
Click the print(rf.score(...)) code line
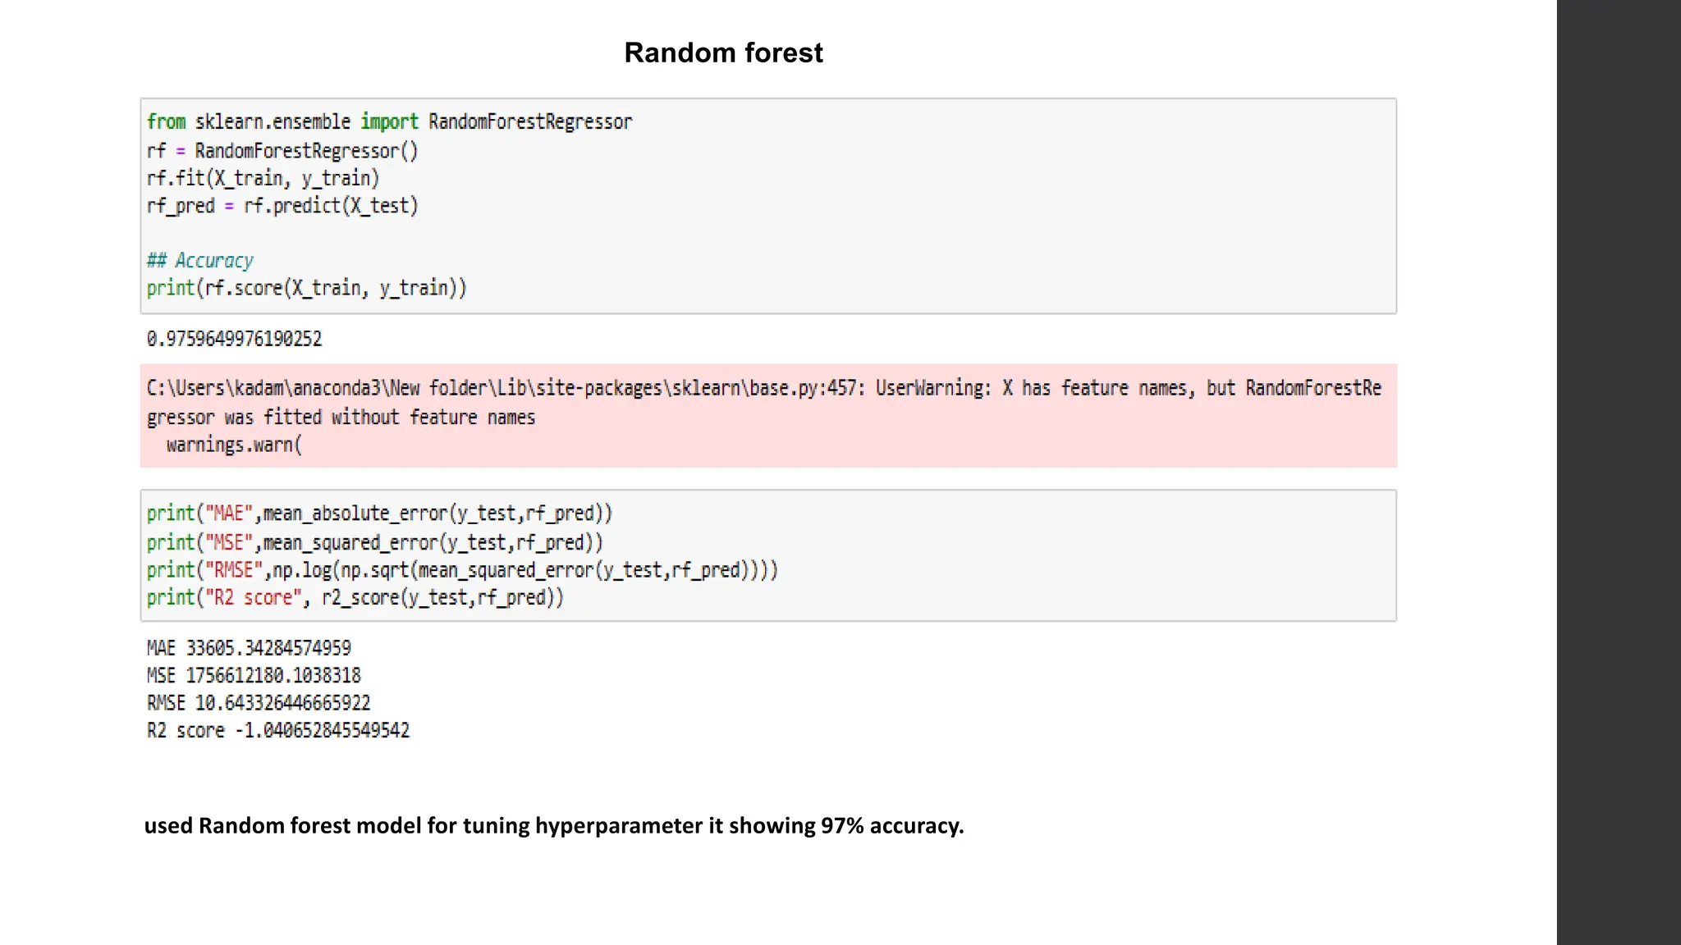click(x=306, y=288)
